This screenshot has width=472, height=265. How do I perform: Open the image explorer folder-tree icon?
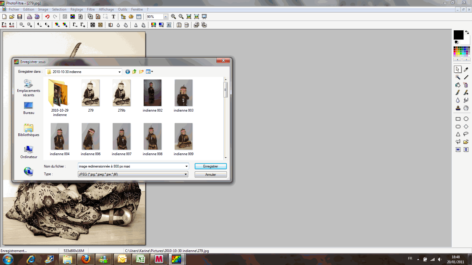point(123,17)
